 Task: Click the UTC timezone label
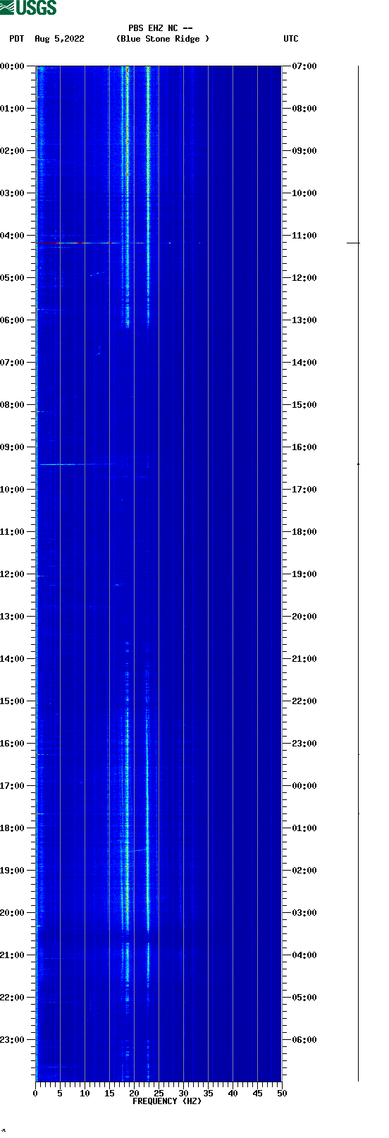pos(291,39)
